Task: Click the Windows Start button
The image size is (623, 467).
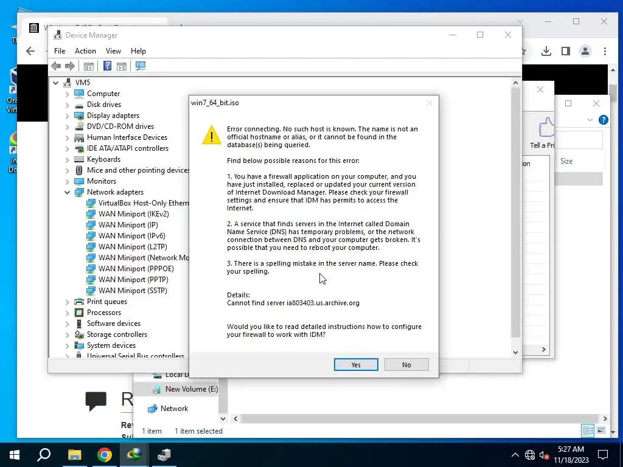Action: pos(15,455)
